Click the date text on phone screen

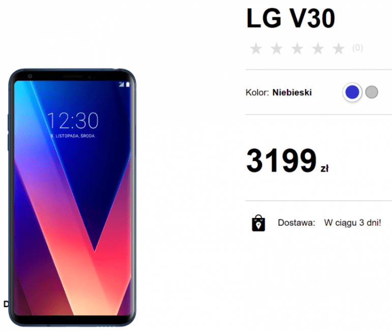73,136
